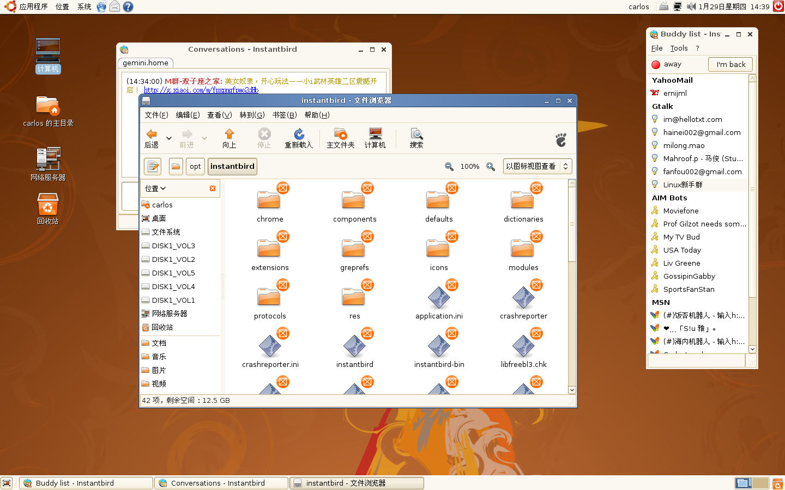Image resolution: width=785 pixels, height=490 pixels.
Task: Open the 以图标视图查看 view mode dropdown
Action: coord(538,167)
